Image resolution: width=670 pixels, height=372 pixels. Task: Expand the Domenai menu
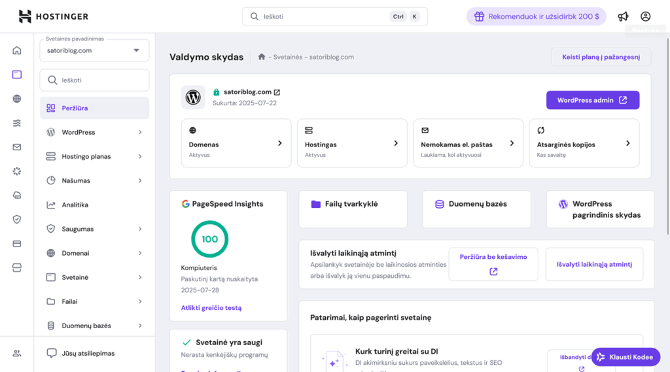click(94, 253)
